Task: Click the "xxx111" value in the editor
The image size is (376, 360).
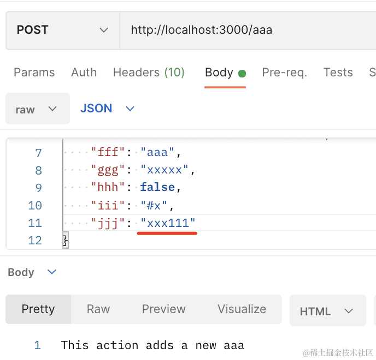Action: pos(168,223)
